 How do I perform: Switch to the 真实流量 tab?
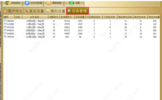34,11
